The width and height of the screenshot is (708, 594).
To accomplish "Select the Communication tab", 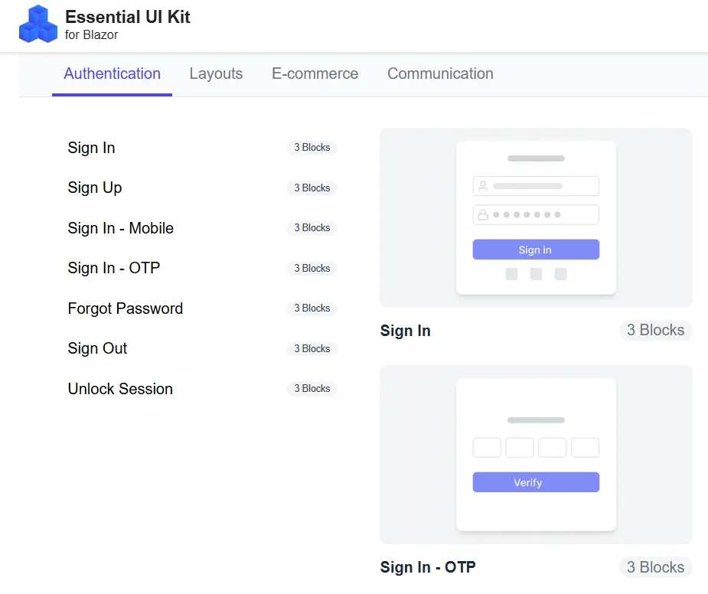I will pyautogui.click(x=440, y=73).
